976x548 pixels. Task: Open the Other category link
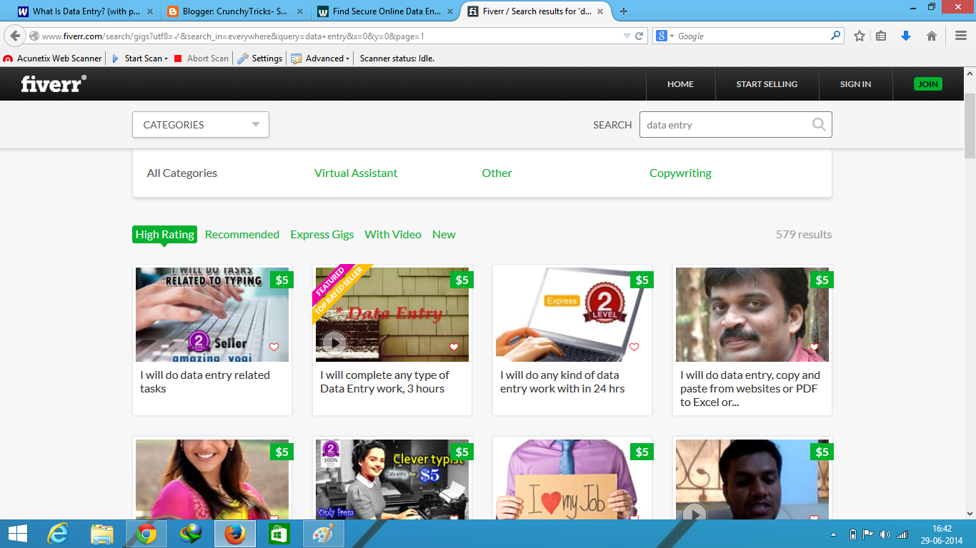point(497,173)
